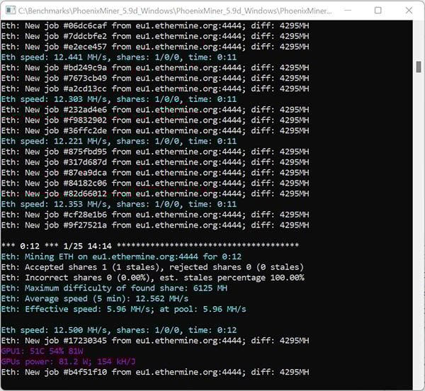Click the vertical scrollbar thumb
Screen dimensions: 425x391
click(x=419, y=67)
